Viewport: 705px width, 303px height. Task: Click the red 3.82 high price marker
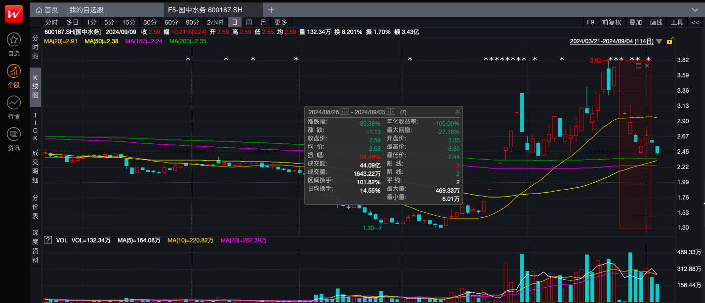596,61
